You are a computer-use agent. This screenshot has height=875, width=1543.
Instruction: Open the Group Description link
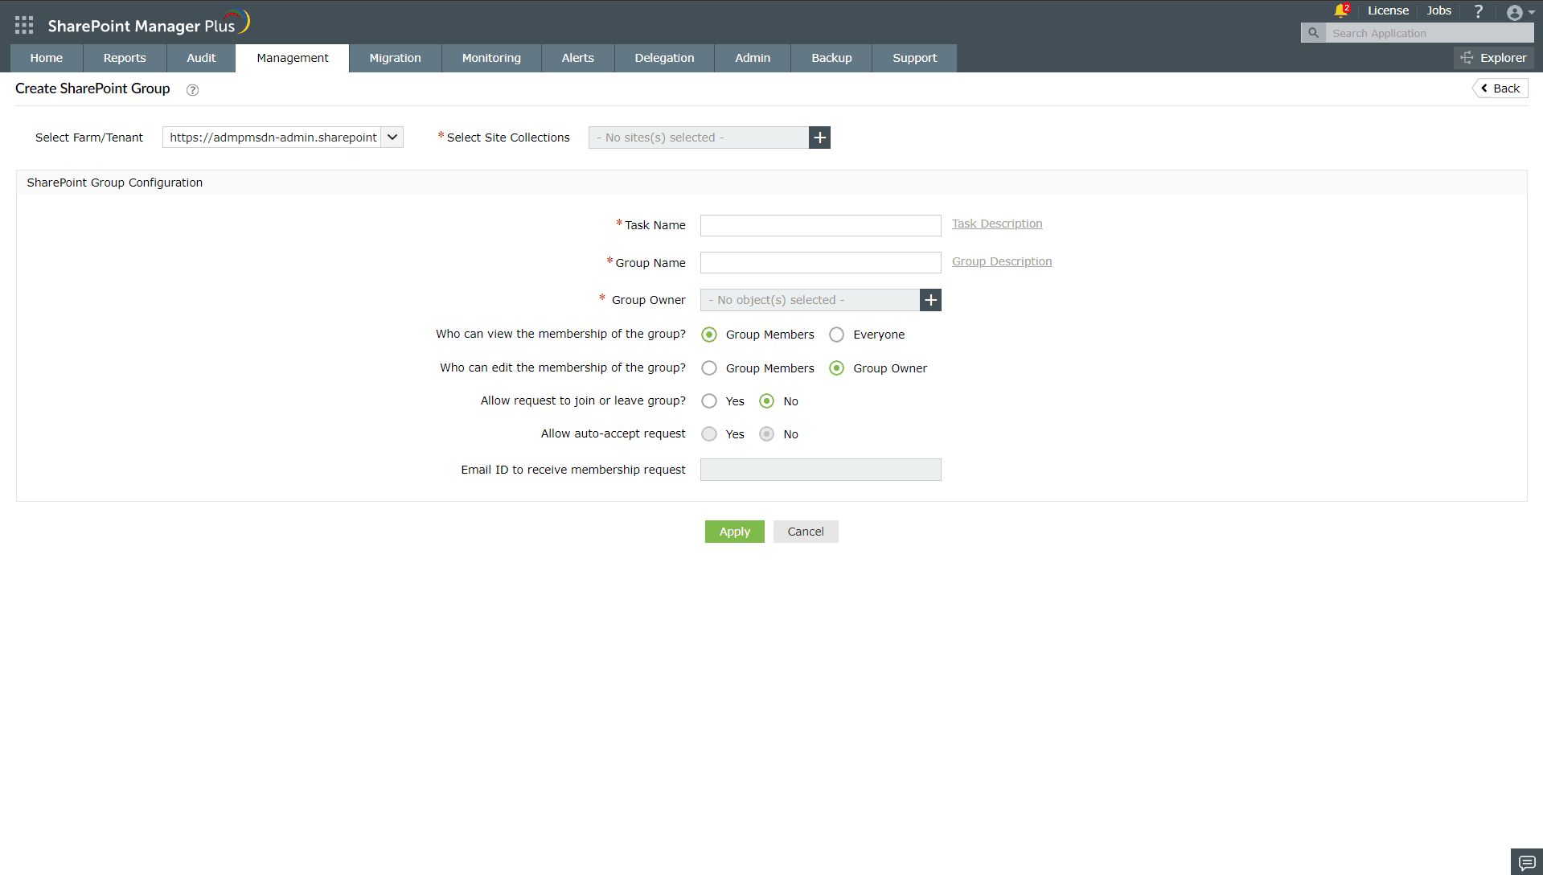click(x=1002, y=261)
